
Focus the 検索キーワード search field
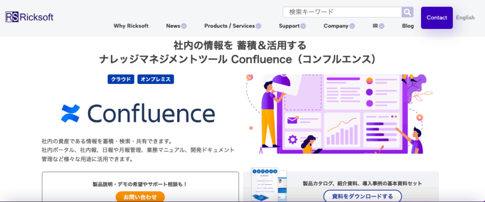tap(342, 12)
